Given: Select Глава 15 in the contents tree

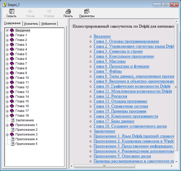Looking at the screenshot, I should 22,101.
